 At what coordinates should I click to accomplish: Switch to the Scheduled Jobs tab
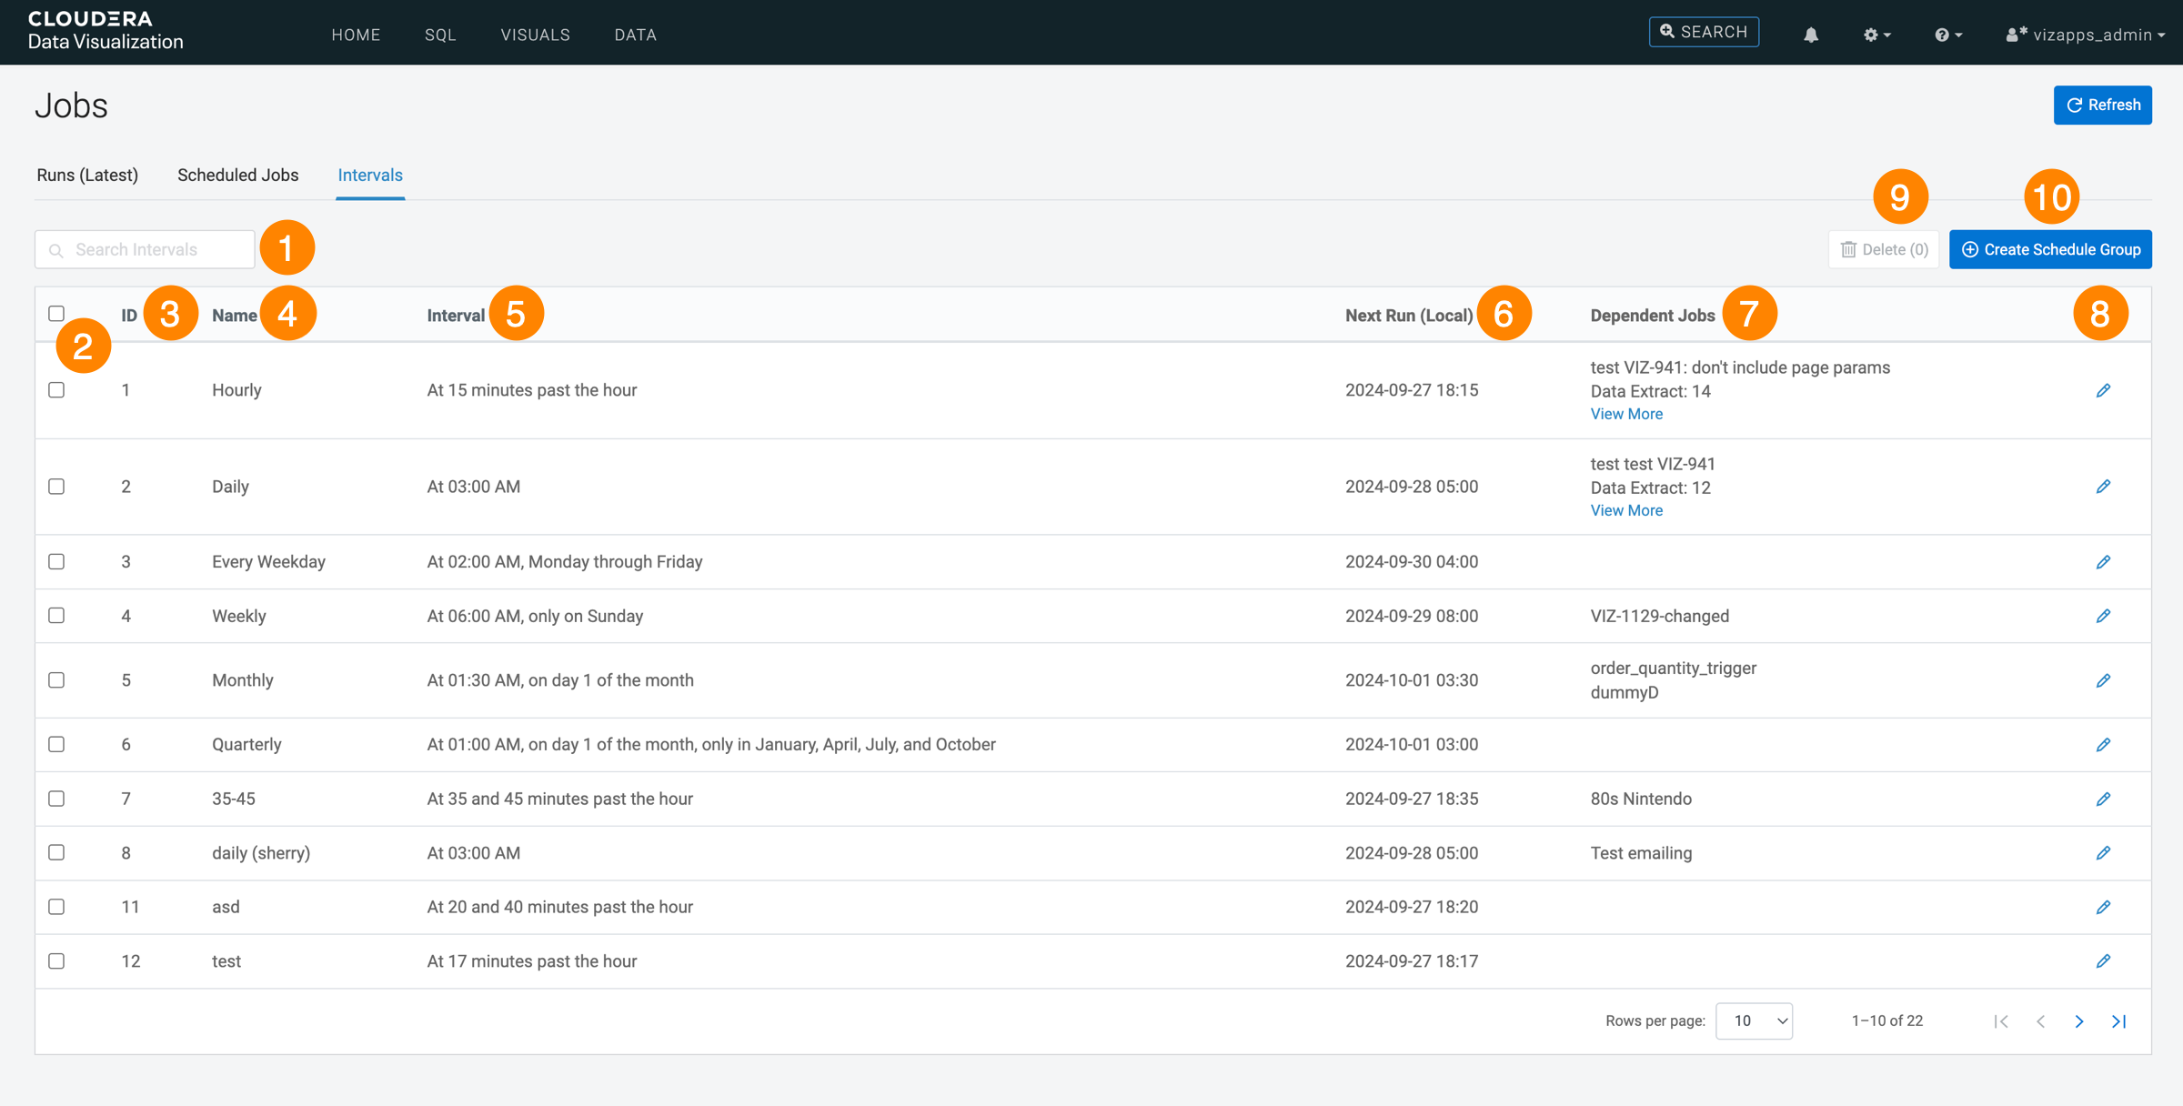pyautogui.click(x=237, y=175)
